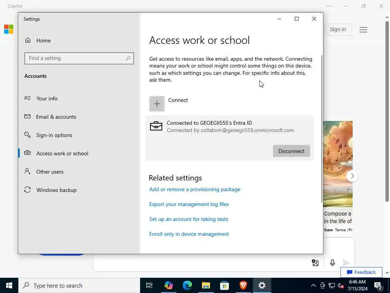Open Microsoft Store from taskbar
Viewport: 390px width, 293px height.
[x=224, y=285]
